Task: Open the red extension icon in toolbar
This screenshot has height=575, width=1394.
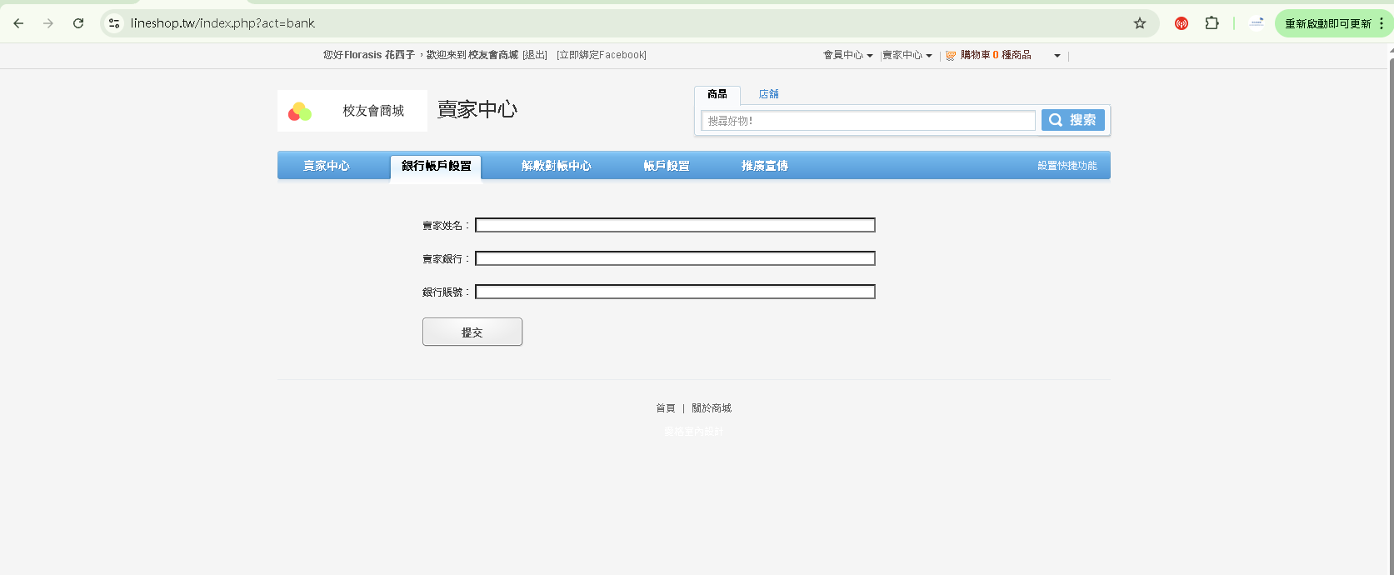Action: point(1181,23)
